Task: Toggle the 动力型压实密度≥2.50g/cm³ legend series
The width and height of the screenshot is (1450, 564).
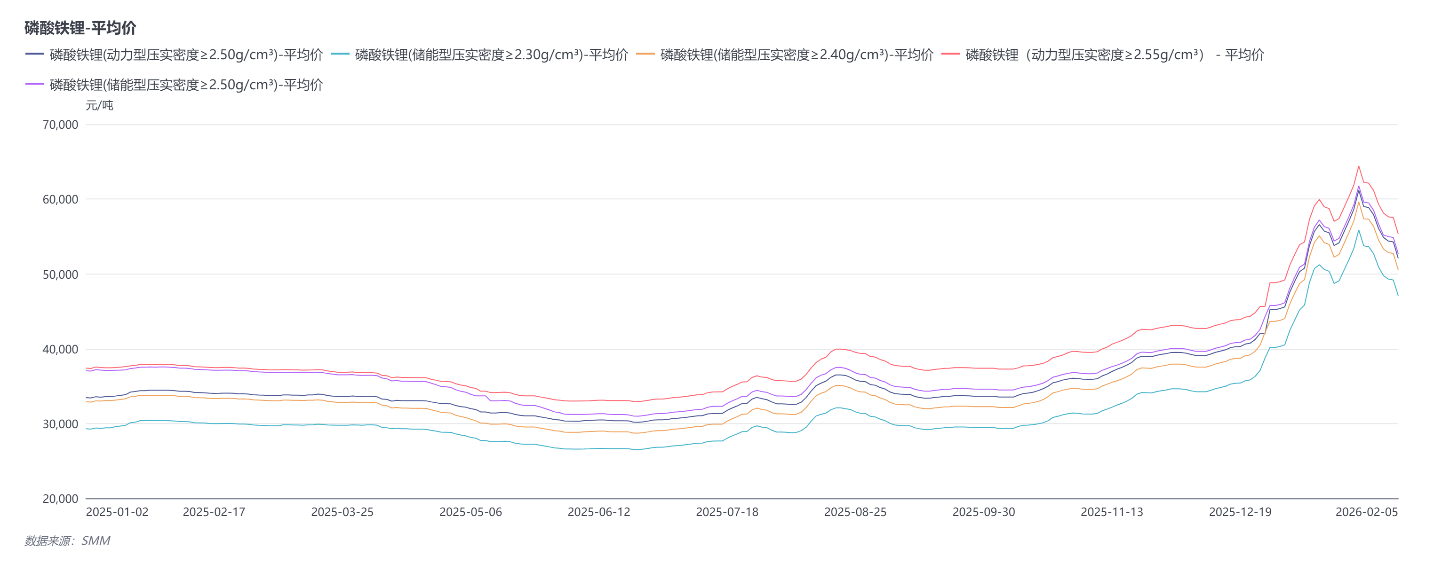Action: pyautogui.click(x=186, y=55)
